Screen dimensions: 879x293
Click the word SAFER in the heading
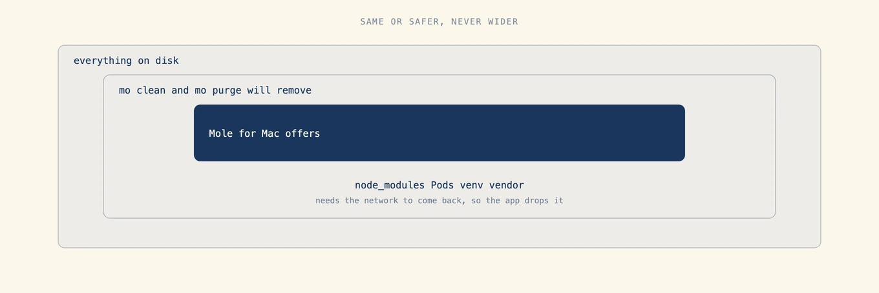[424, 22]
